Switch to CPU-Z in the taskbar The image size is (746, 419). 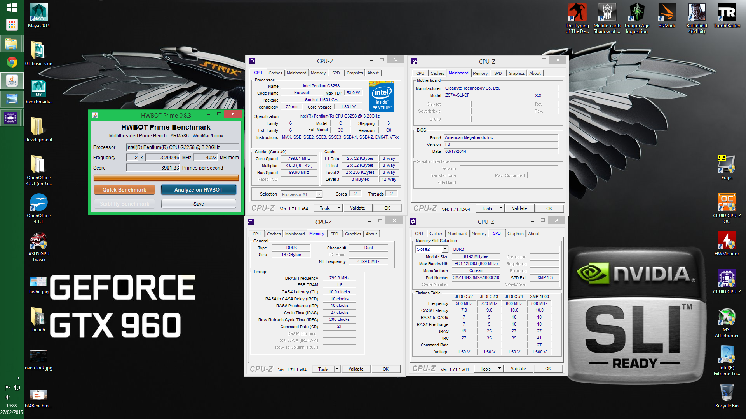pyautogui.click(x=11, y=118)
